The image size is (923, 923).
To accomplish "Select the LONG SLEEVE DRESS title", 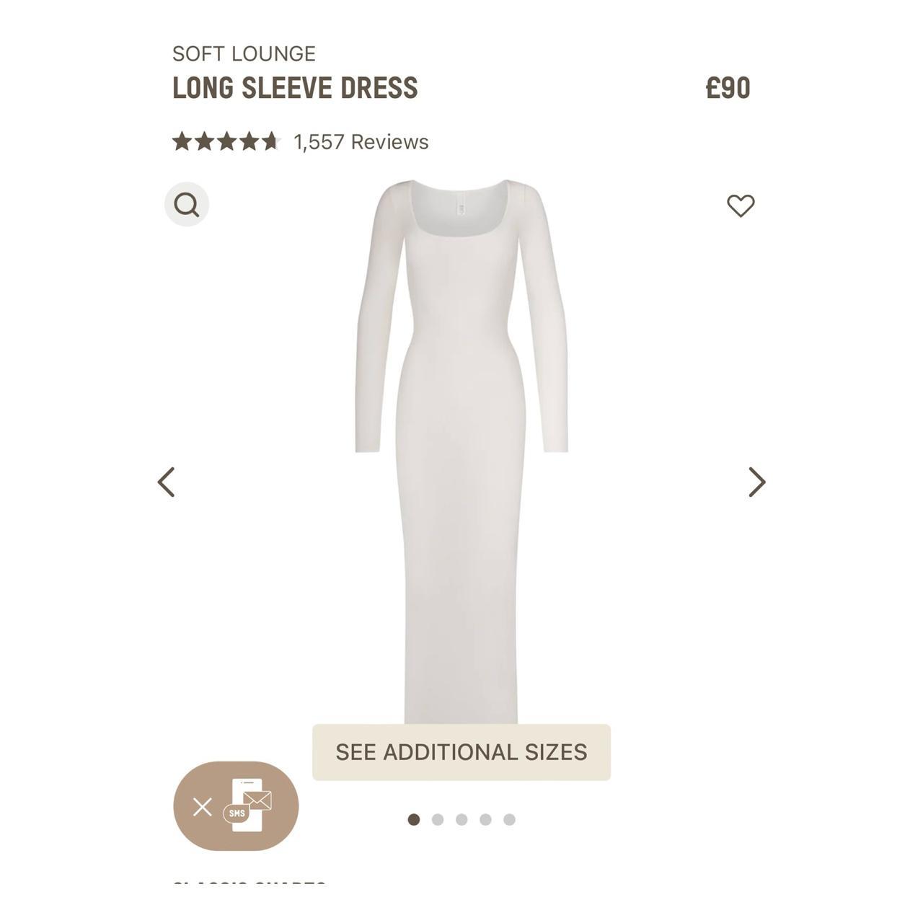I will (295, 87).
